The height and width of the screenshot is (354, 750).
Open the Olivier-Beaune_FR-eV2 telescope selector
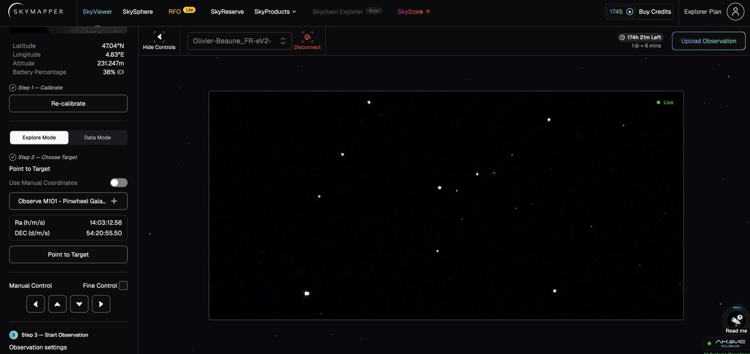(x=239, y=41)
